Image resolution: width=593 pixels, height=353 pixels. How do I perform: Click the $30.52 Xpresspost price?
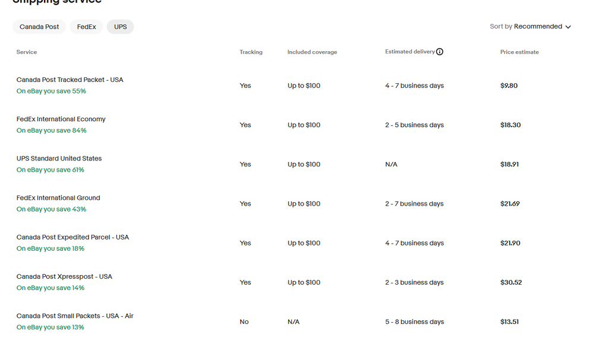point(511,282)
